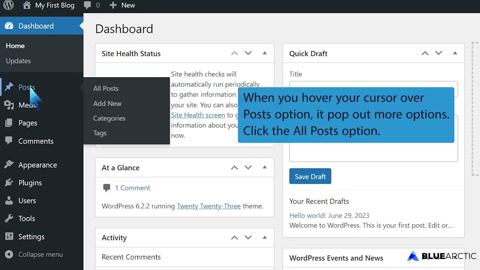Click comment bubble icon in At a Glance
This screenshot has height=270, width=480.
pos(106,188)
